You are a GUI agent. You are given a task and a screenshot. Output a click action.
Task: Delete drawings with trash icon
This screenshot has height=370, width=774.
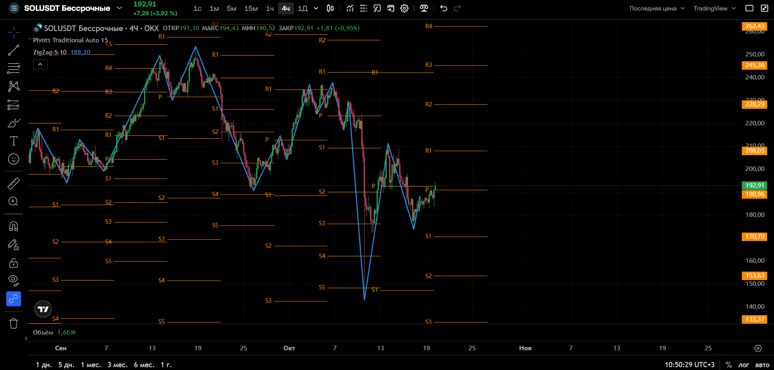coord(13,323)
